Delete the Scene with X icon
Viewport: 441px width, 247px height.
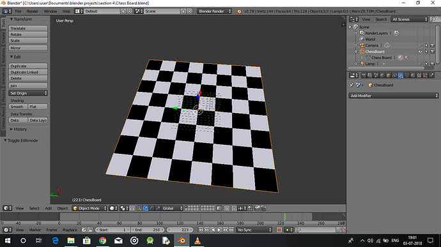(x=190, y=11)
